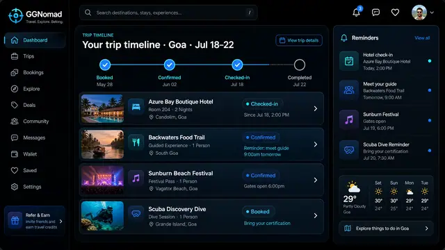The width and height of the screenshot is (445, 250).
Task: Select the Completed timeline step
Action: (x=300, y=65)
